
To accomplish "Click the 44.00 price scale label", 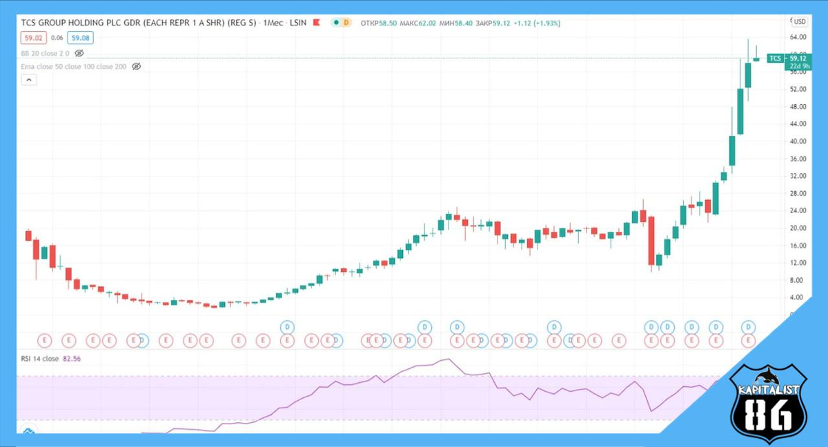I will [x=798, y=124].
